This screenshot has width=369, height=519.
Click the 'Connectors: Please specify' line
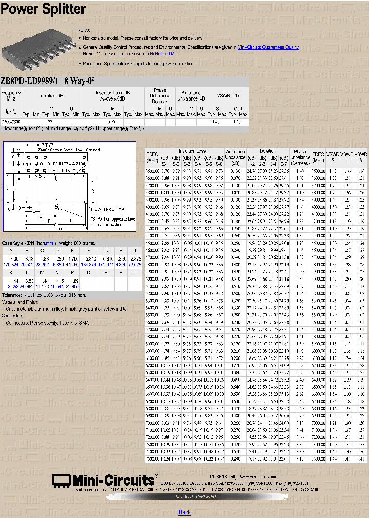point(47,323)
